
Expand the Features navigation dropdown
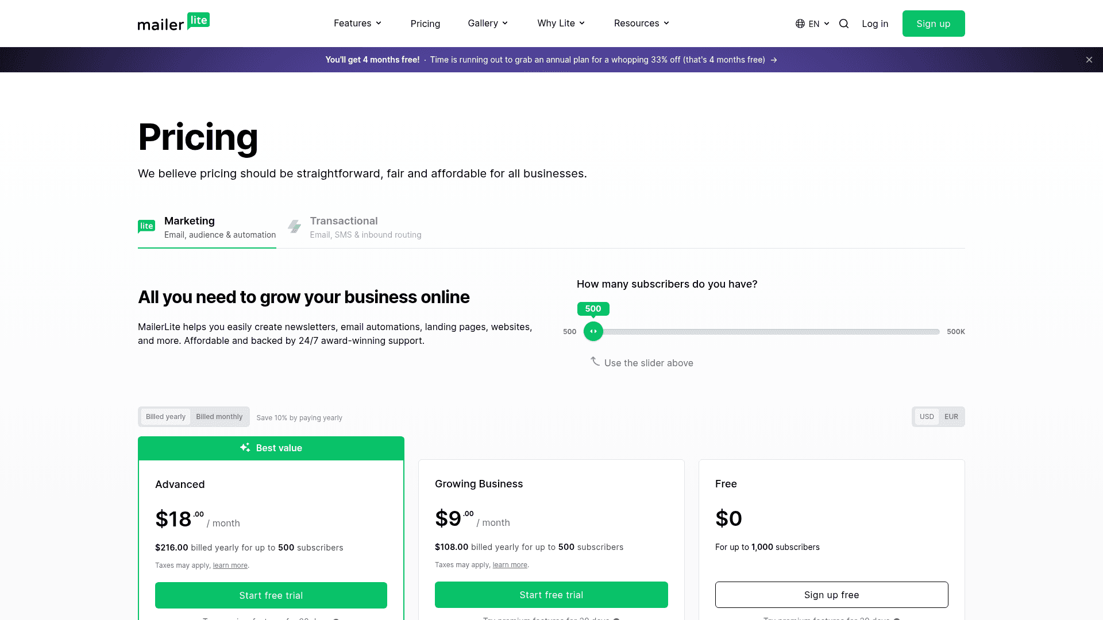(357, 23)
